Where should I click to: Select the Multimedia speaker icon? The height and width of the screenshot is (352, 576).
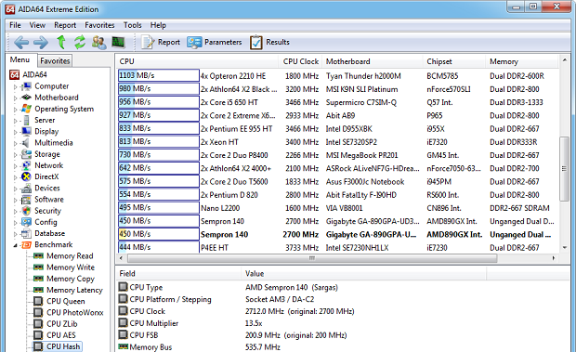point(26,143)
